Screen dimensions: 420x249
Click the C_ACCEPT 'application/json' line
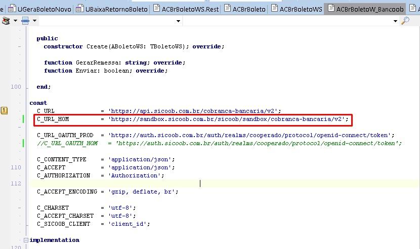[106, 167]
